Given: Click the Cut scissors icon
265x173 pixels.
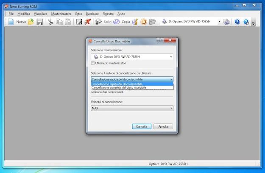Looking at the screenshot, I should click(50, 22).
